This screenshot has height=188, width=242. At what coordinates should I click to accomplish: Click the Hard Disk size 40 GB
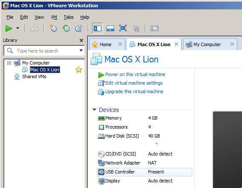click(154, 136)
